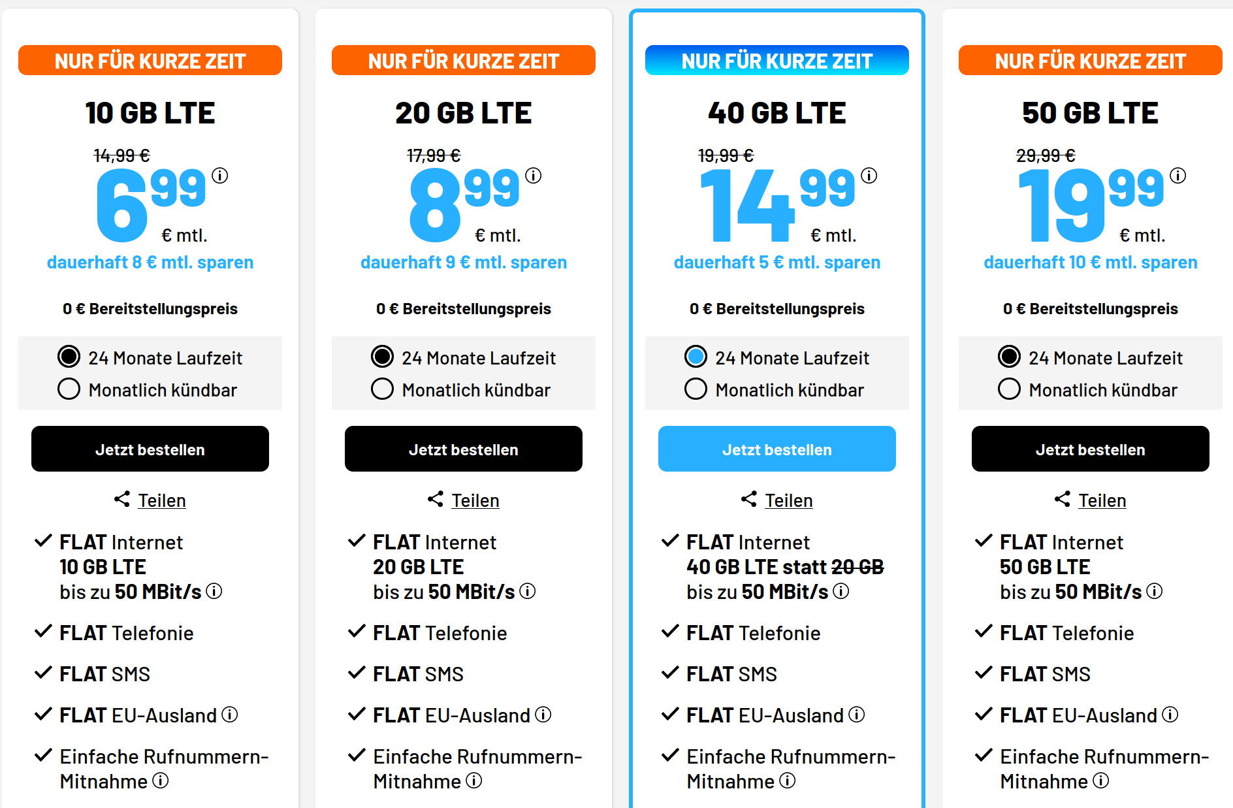This screenshot has width=1233, height=808.
Task: Click the share icon in the 50 GB card
Action: pyautogui.click(x=1062, y=498)
